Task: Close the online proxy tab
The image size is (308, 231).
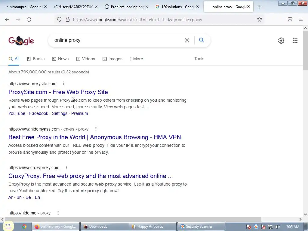Action: (x=248, y=7)
